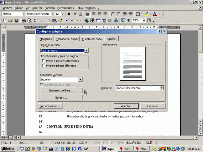Image resolution: width=203 pixels, height=152 pixels.
Task: Insert a table from toolbar
Action: point(98,21)
